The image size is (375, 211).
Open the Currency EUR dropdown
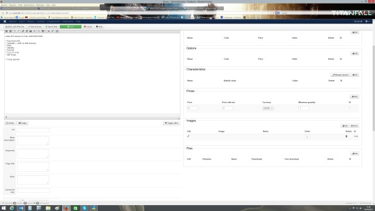(x=268, y=108)
